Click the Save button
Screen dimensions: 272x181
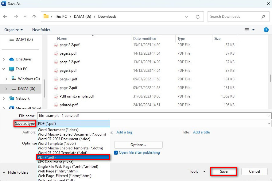click(x=223, y=171)
